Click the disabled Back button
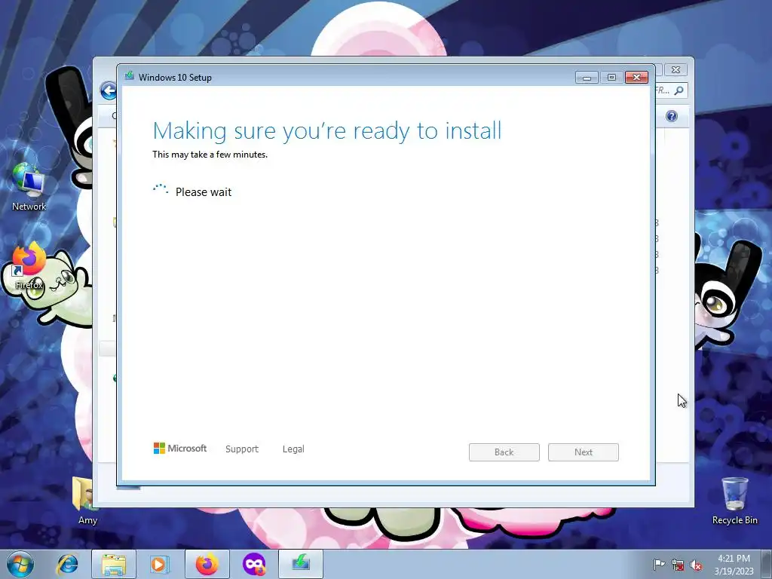This screenshot has width=772, height=579. (504, 452)
